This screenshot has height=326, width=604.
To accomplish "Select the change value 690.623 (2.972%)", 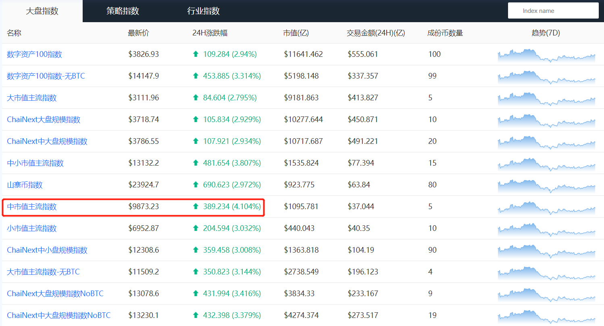I will pos(232,185).
